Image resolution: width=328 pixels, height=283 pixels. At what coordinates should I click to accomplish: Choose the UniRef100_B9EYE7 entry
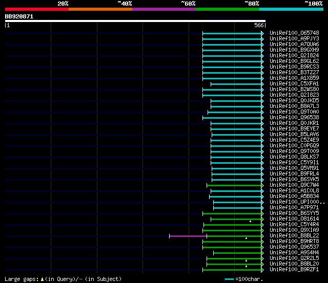pos(294,129)
